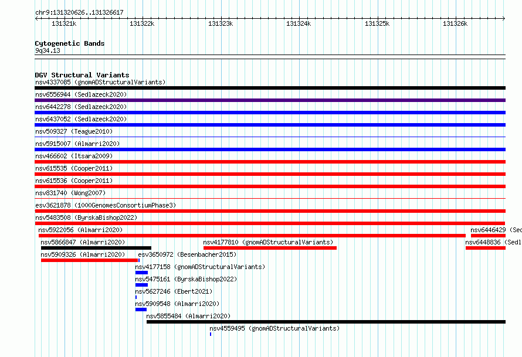Select the nsv5866847 Almarri2020 label
522x357 pixels.
coord(83,242)
